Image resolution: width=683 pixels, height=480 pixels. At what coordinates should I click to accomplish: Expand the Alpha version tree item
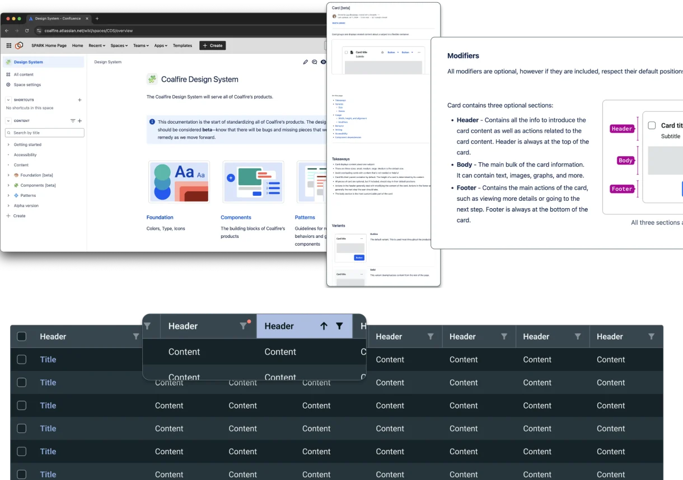click(8, 205)
